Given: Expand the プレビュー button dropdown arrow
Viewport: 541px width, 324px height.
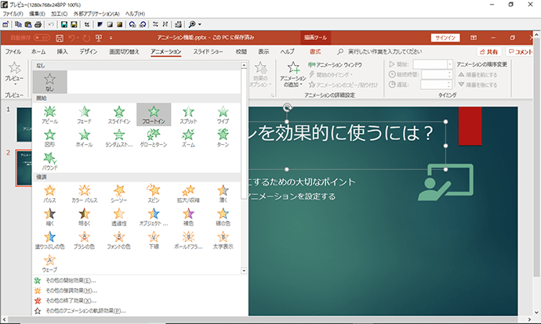Looking at the screenshot, I should (x=14, y=85).
